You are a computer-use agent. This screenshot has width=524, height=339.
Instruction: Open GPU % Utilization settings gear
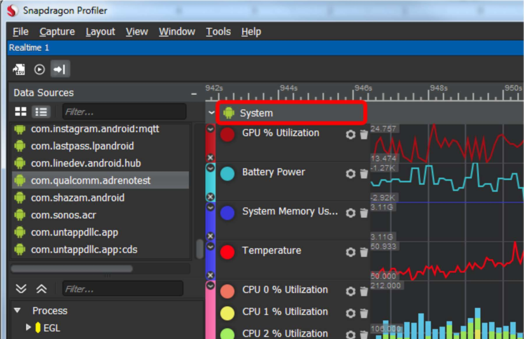[350, 135]
